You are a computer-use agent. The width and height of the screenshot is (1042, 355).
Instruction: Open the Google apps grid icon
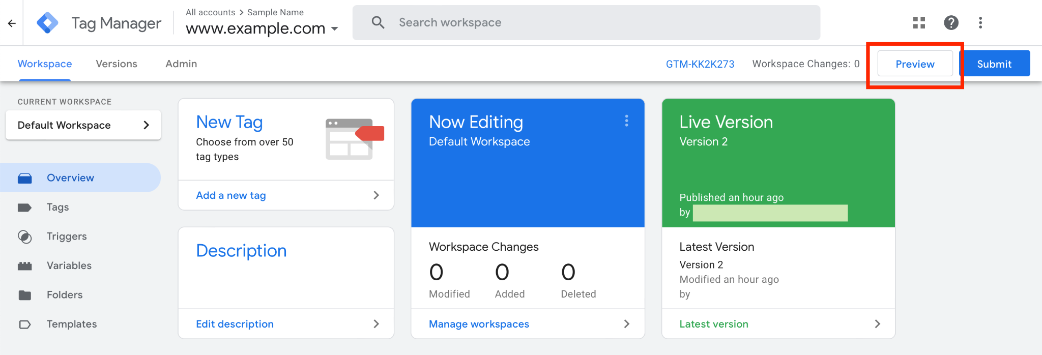(919, 22)
